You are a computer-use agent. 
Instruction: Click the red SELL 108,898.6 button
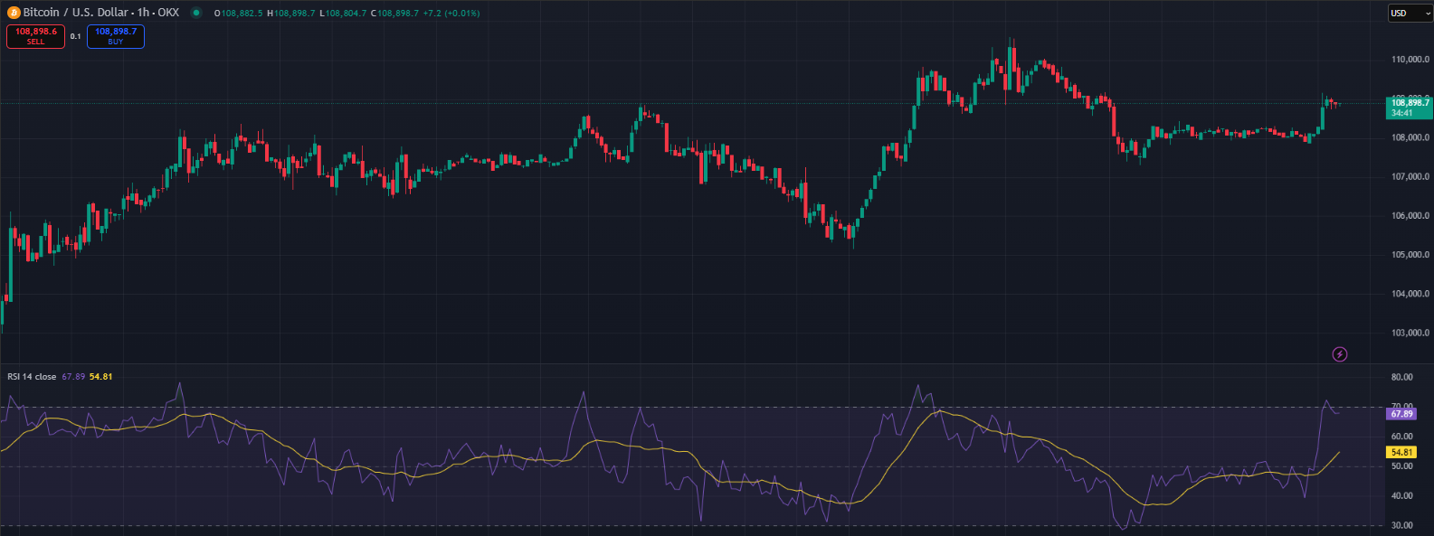click(35, 36)
